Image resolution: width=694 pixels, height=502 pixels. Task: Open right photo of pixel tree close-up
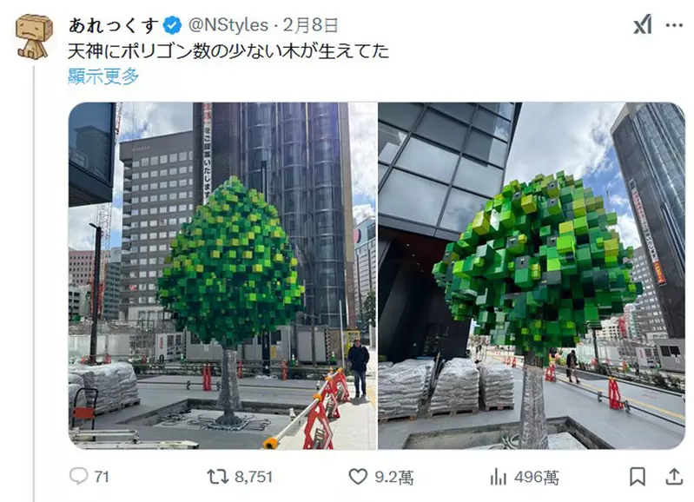click(x=532, y=276)
